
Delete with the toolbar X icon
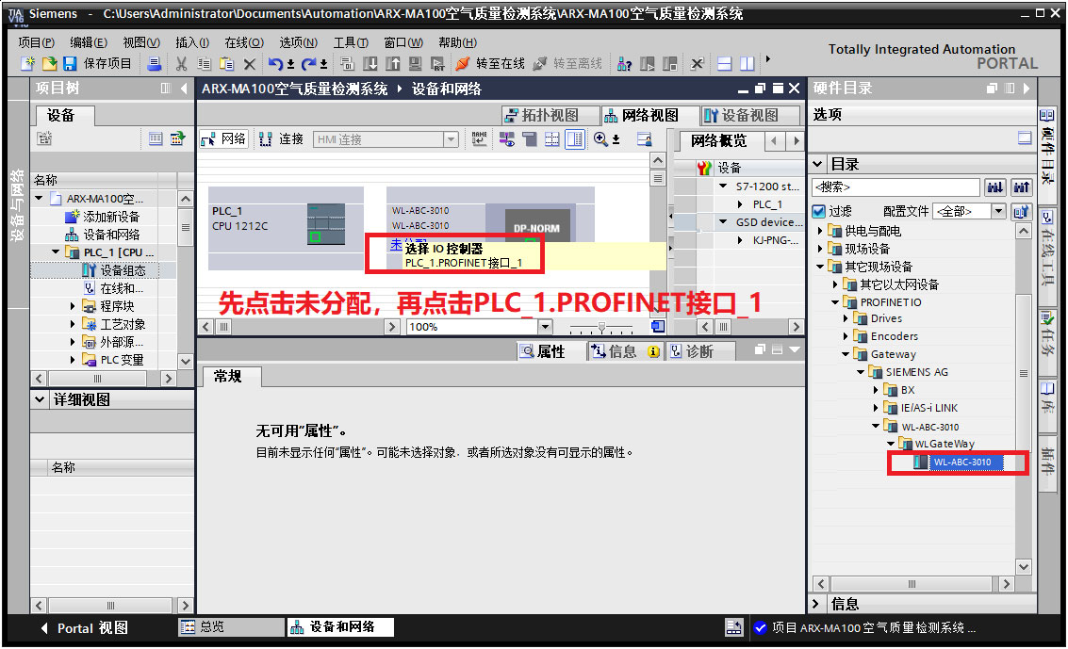tap(249, 64)
